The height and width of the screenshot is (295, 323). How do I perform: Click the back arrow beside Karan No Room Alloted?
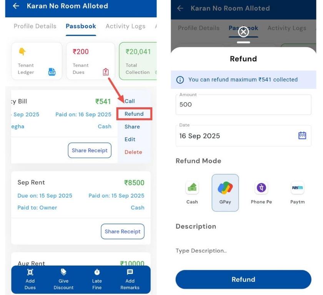(16, 6)
